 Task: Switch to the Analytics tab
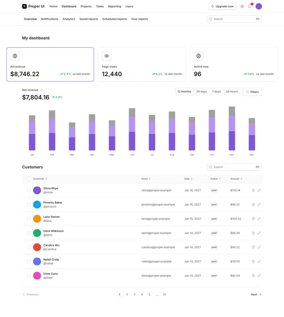(69, 19)
